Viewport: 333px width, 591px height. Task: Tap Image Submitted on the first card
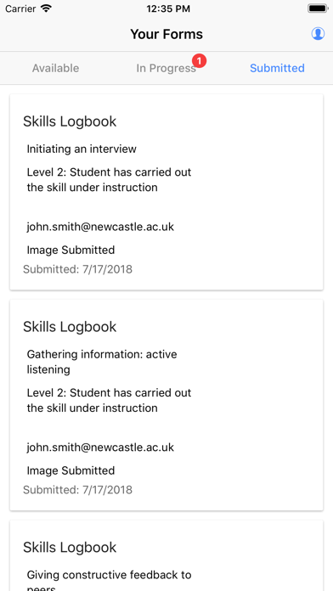point(71,250)
